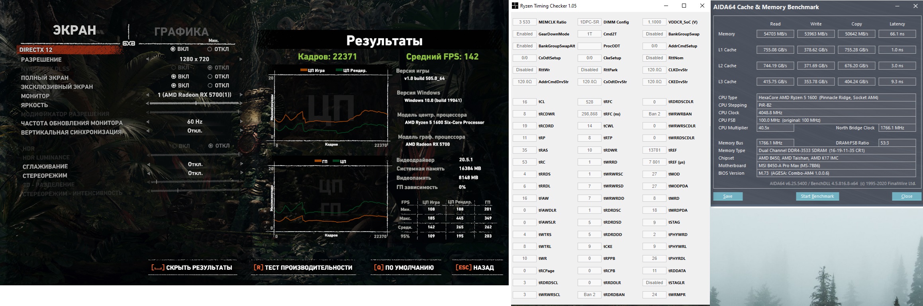Click the Memory Latency value 66.1 ns
923x306 pixels.
point(897,34)
